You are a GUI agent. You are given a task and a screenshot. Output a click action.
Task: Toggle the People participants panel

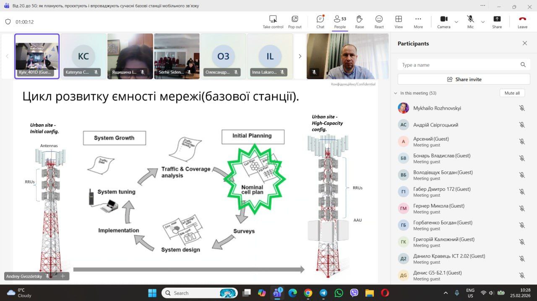340,21
